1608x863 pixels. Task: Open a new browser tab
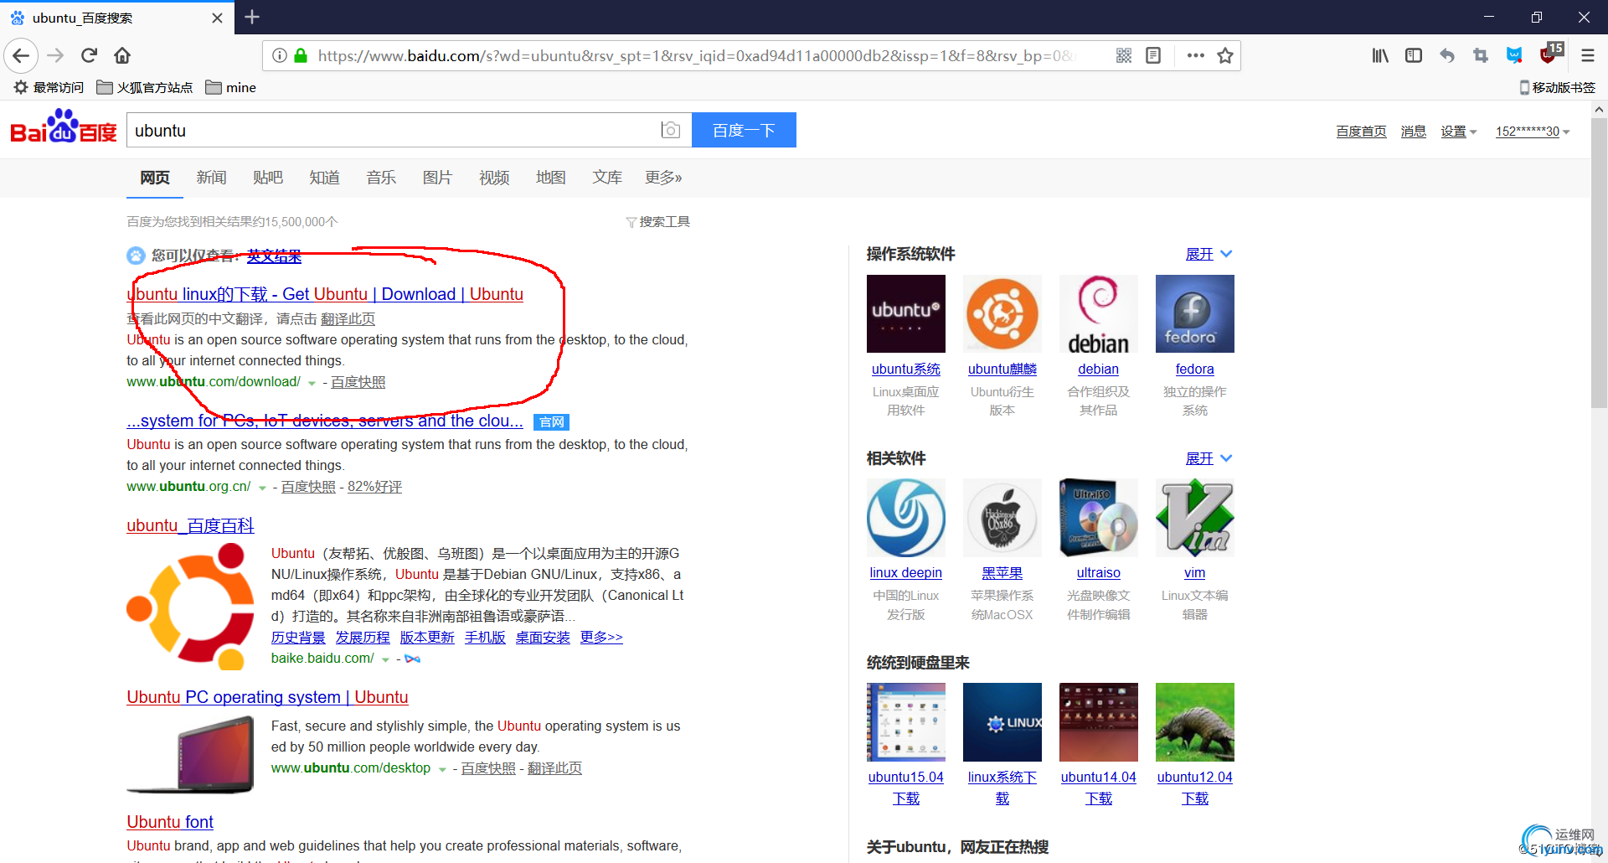252,17
